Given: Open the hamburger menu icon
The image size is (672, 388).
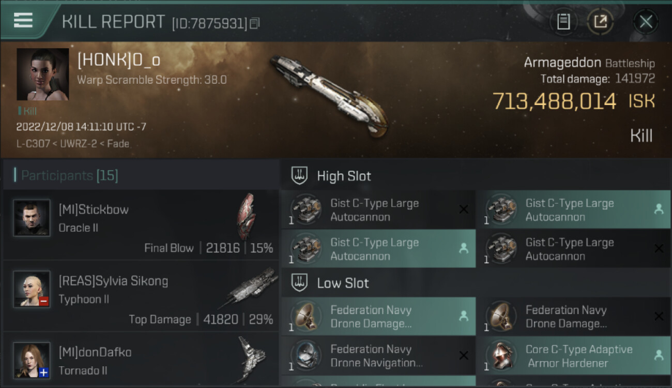Looking at the screenshot, I should 23,20.
